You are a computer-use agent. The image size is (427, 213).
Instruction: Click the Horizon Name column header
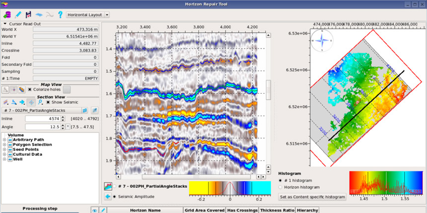tap(145, 210)
